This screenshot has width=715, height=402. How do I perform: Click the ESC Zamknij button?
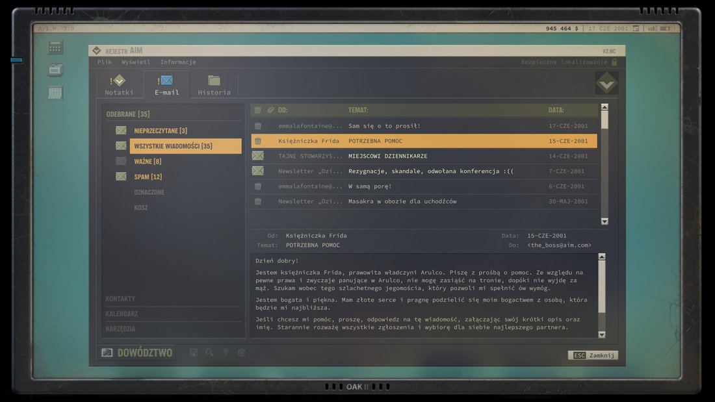pyautogui.click(x=593, y=355)
